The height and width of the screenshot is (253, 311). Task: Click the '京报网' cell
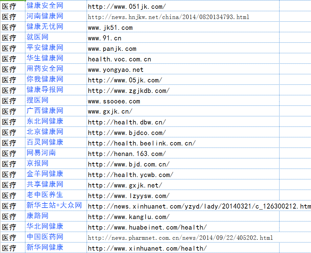[56, 163]
